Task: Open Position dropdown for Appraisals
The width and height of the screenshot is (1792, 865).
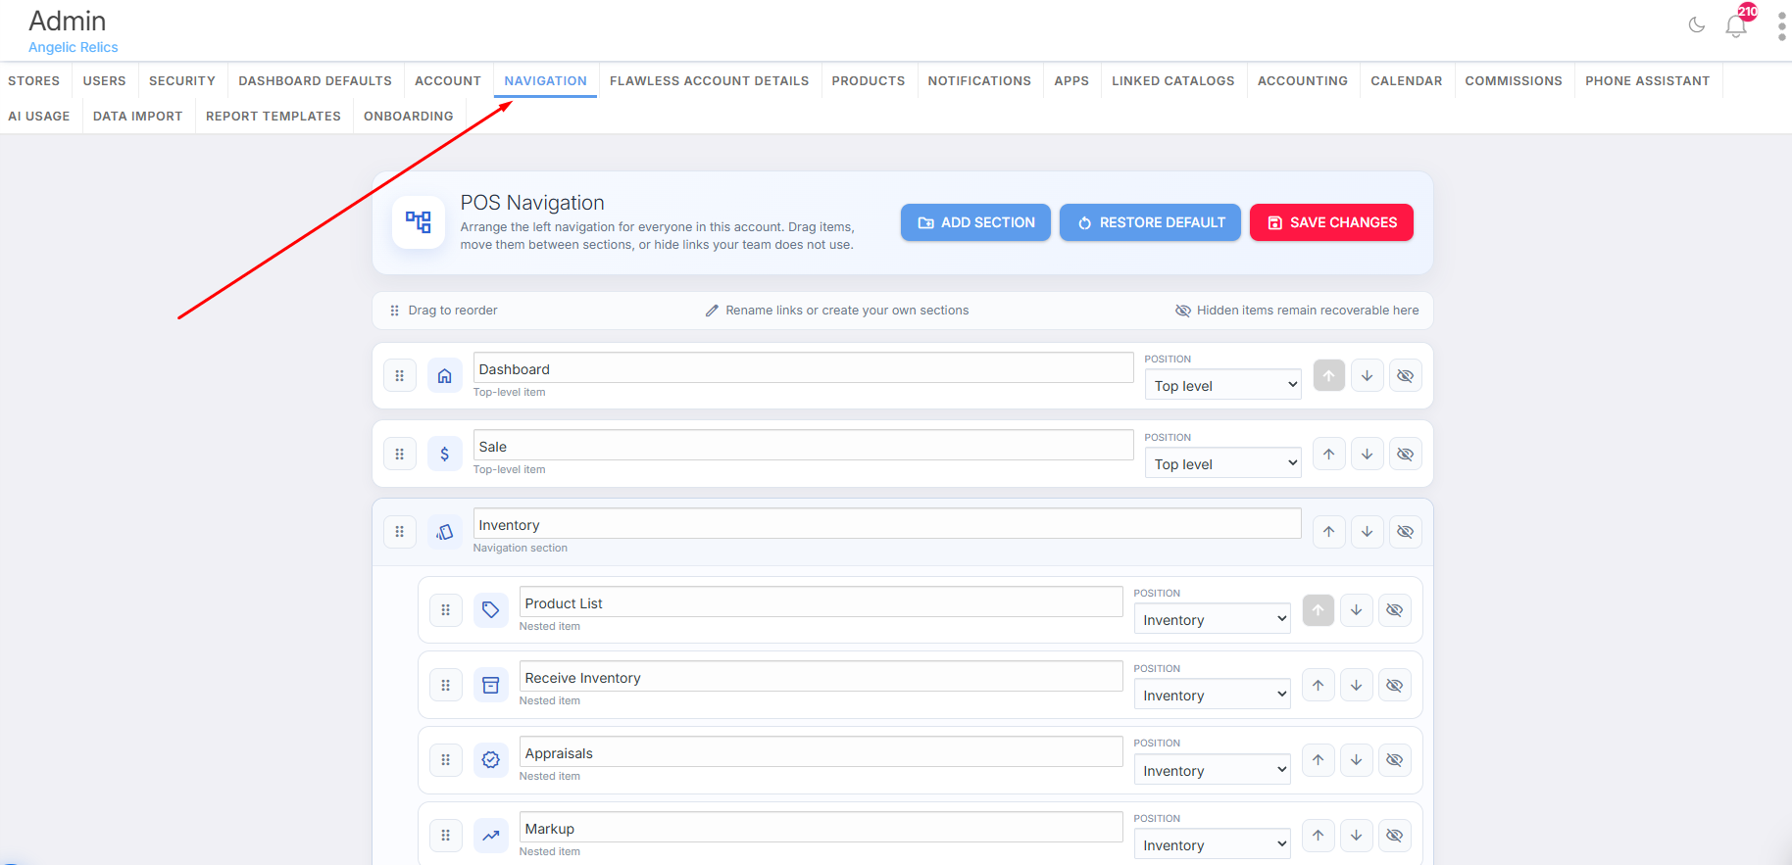Action: click(1213, 770)
